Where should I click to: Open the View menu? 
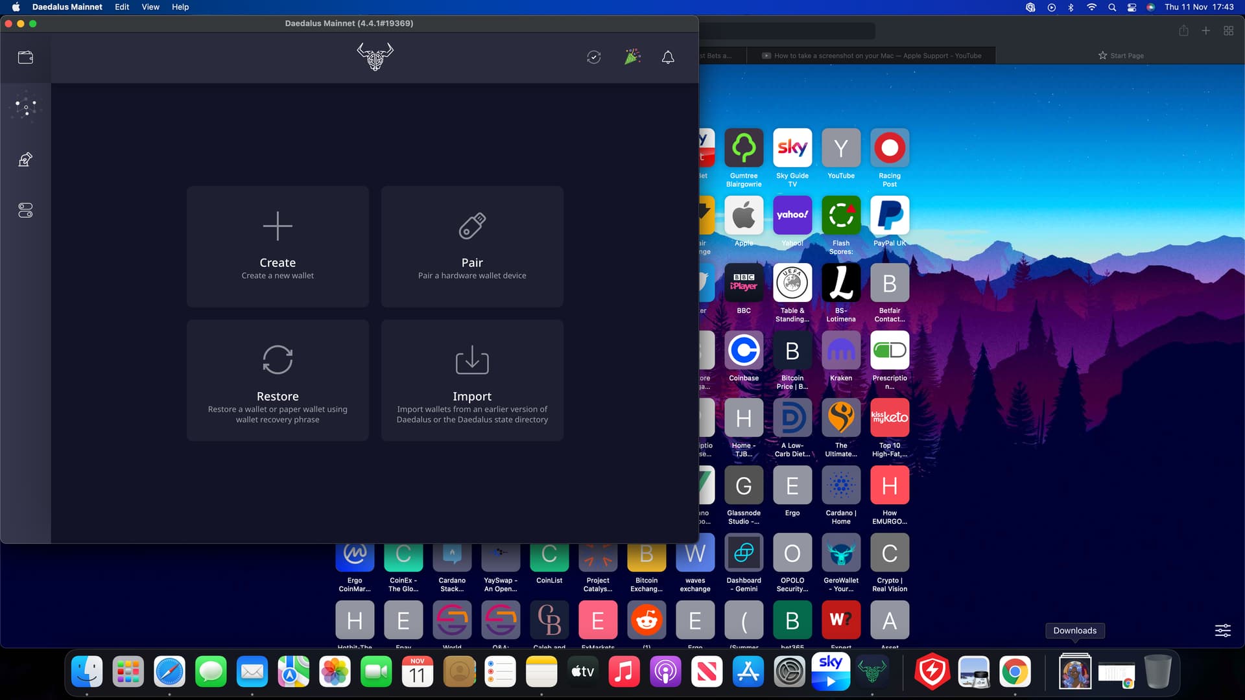(150, 7)
